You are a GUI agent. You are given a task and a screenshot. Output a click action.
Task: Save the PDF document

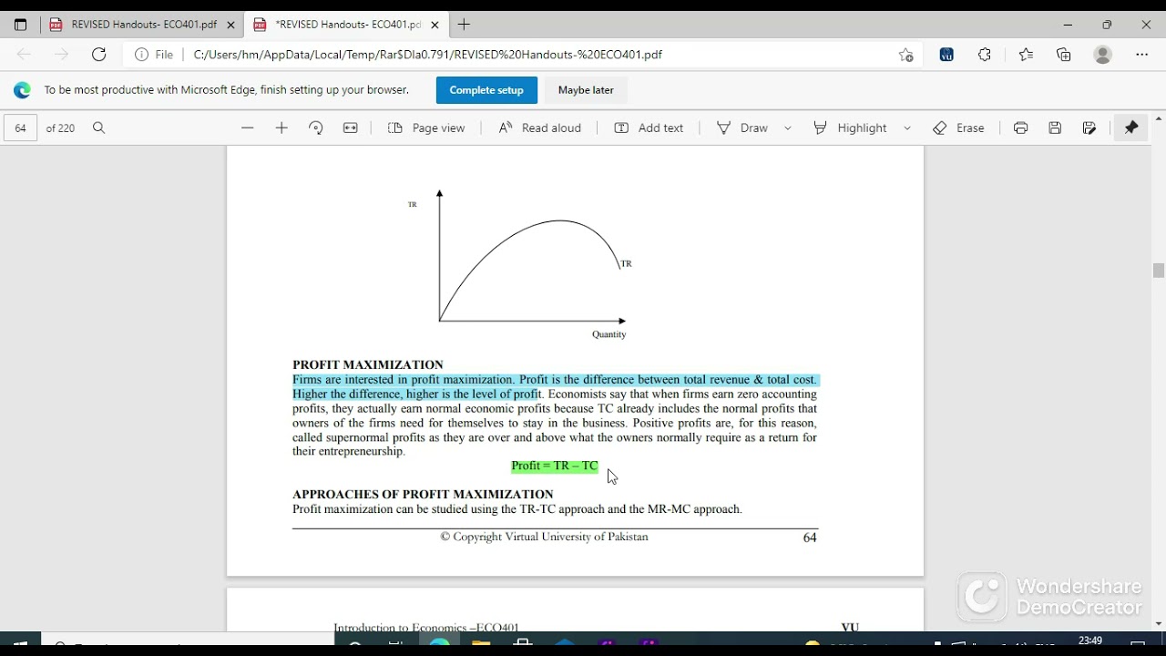click(x=1055, y=128)
